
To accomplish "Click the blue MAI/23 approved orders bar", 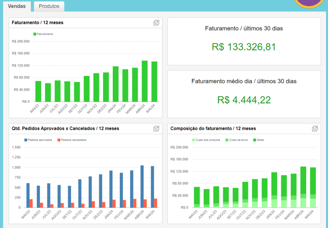I will tap(28, 196).
